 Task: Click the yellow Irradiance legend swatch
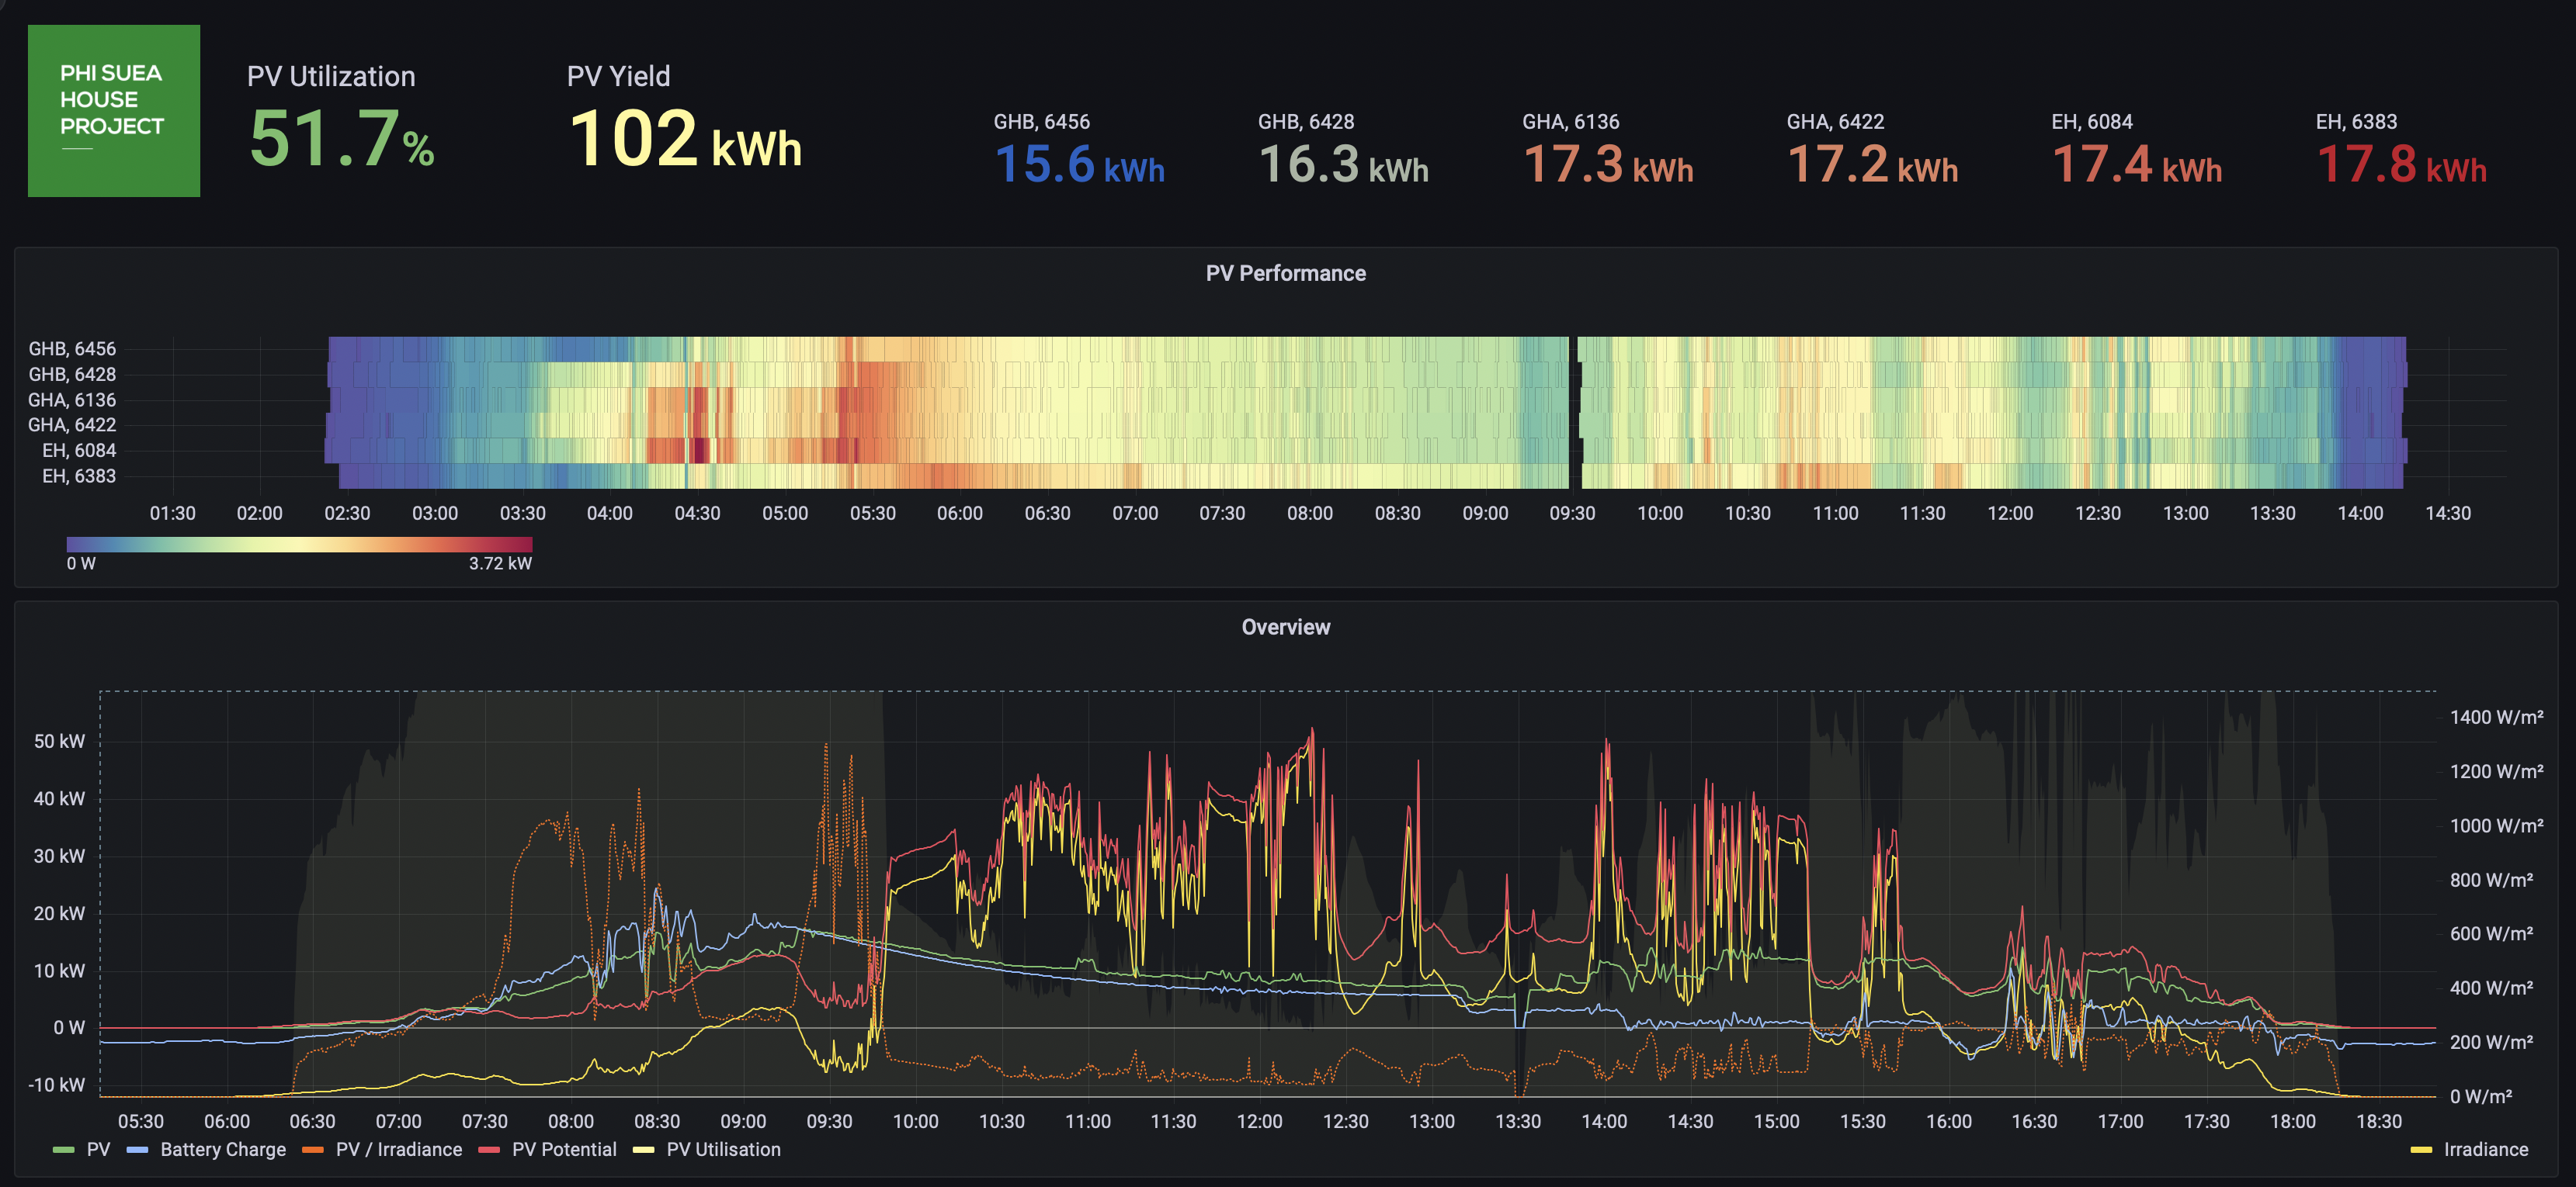(x=2421, y=1150)
